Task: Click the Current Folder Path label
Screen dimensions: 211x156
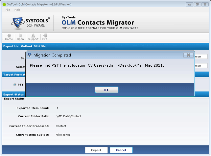Action: click(x=34, y=116)
